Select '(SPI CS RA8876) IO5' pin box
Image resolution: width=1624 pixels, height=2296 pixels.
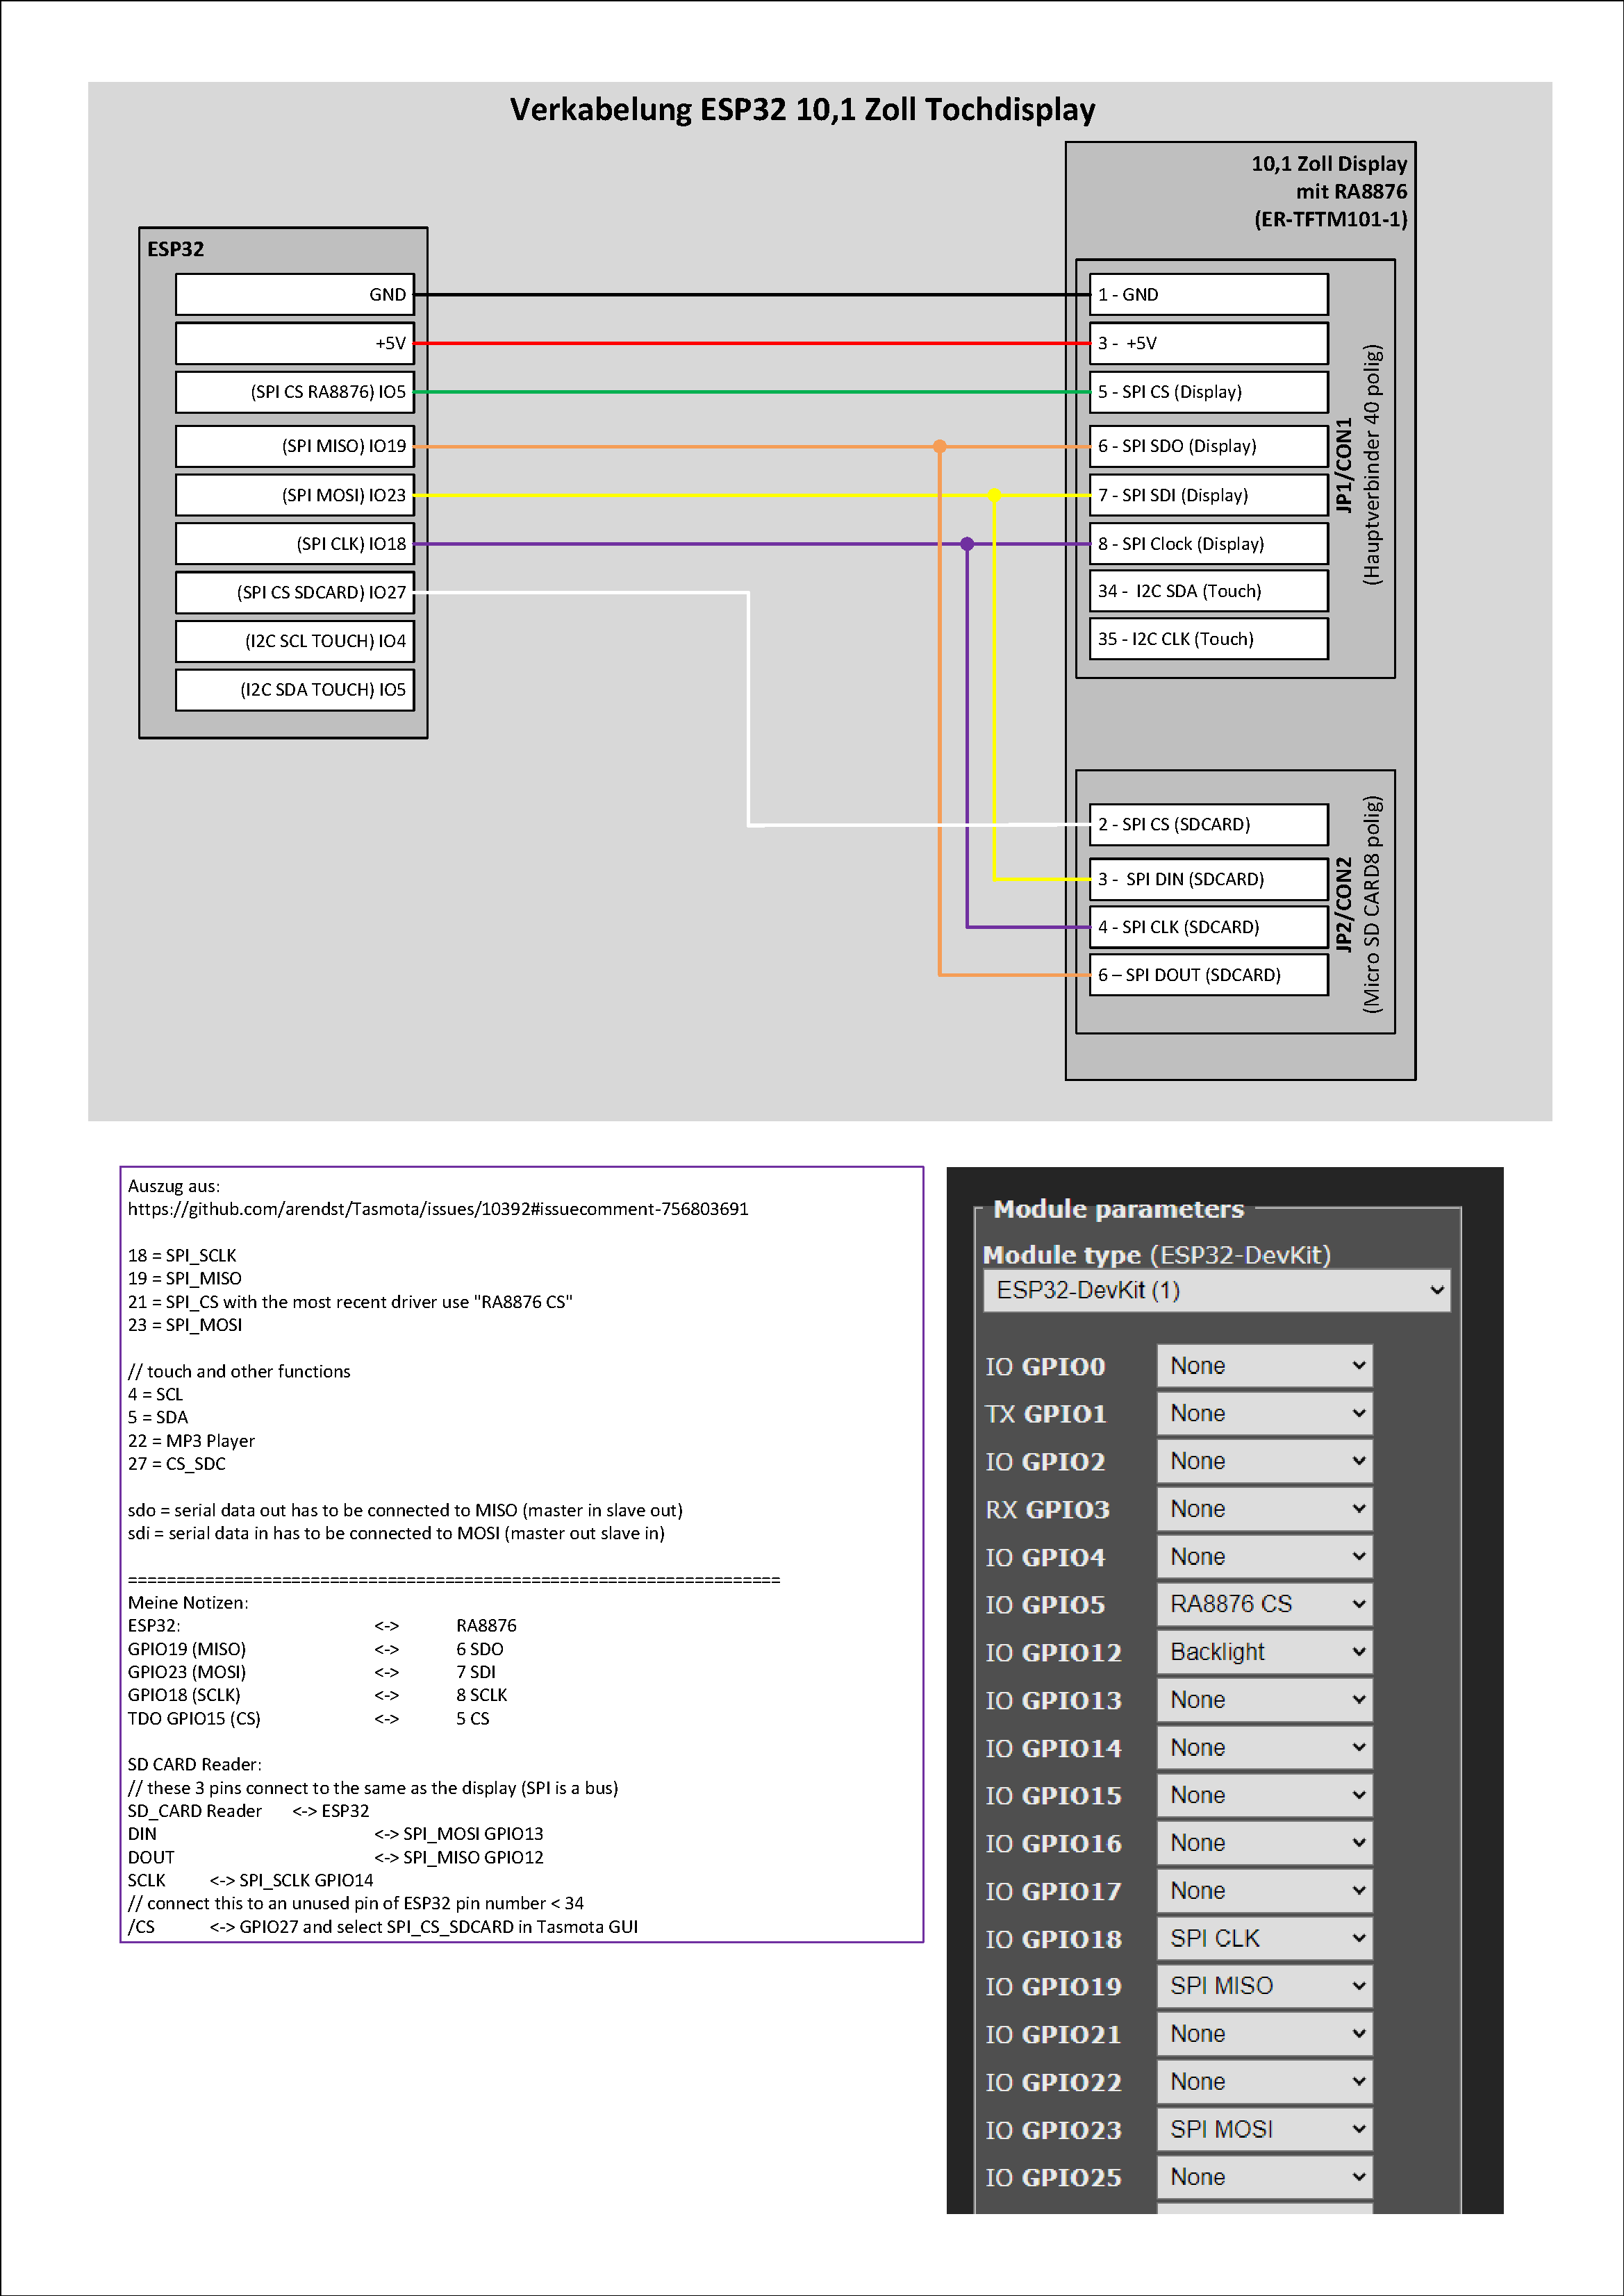[295, 392]
